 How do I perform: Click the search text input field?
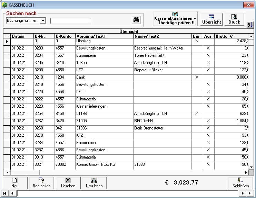click(70, 21)
